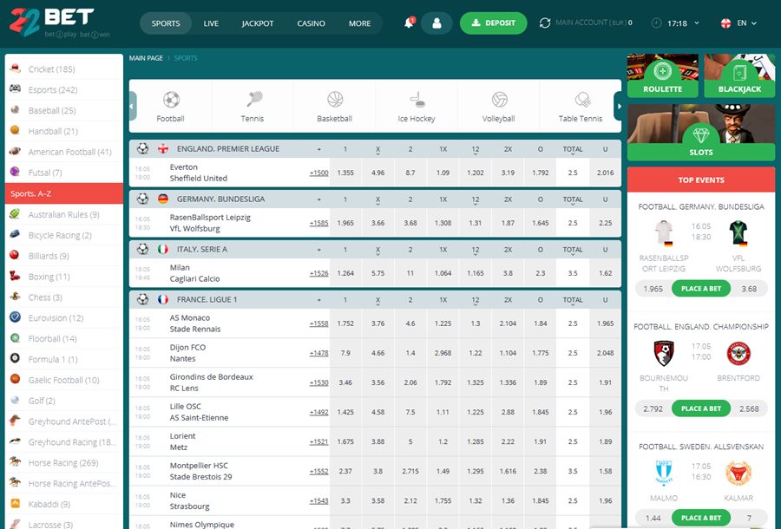Image resolution: width=781 pixels, height=529 pixels.
Task: Select the Tennis racket icon
Action: pos(253,100)
